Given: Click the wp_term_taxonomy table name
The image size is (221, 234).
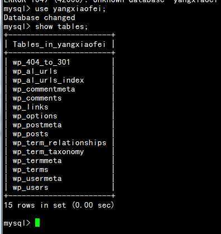Looking at the screenshot, I should (x=48, y=152).
